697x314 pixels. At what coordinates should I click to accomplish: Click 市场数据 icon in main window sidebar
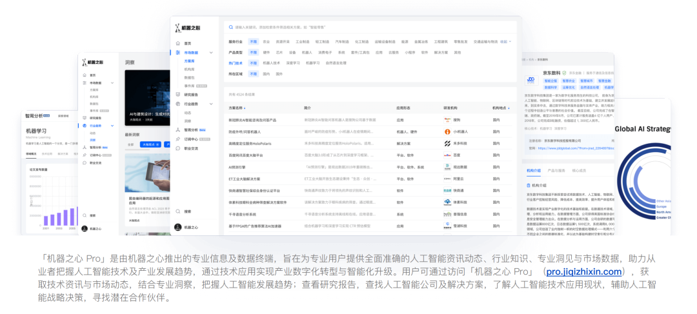[178, 52]
